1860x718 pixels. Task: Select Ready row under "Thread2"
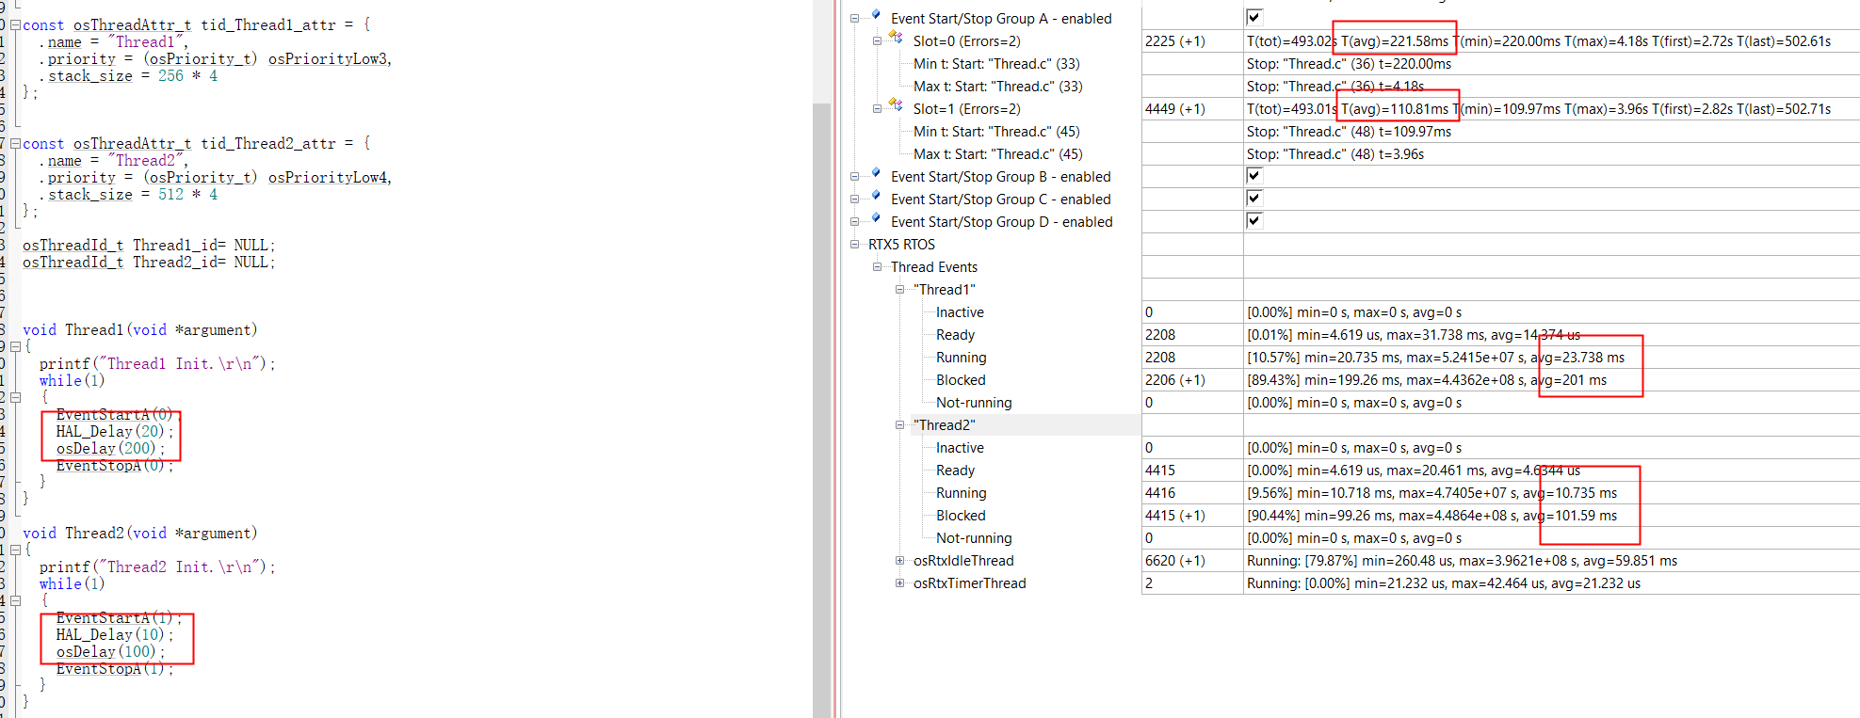click(955, 471)
